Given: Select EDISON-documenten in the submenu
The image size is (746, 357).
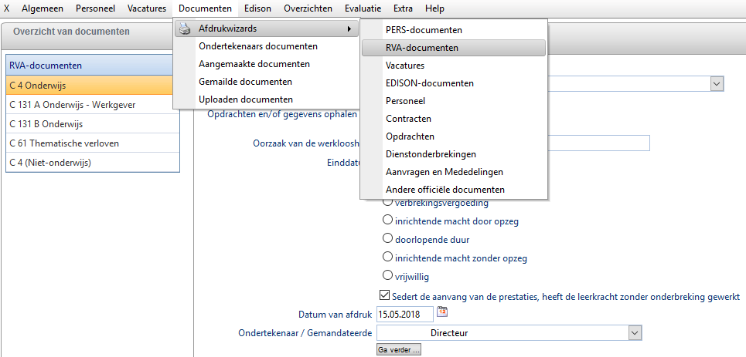Looking at the screenshot, I should pyautogui.click(x=454, y=83).
